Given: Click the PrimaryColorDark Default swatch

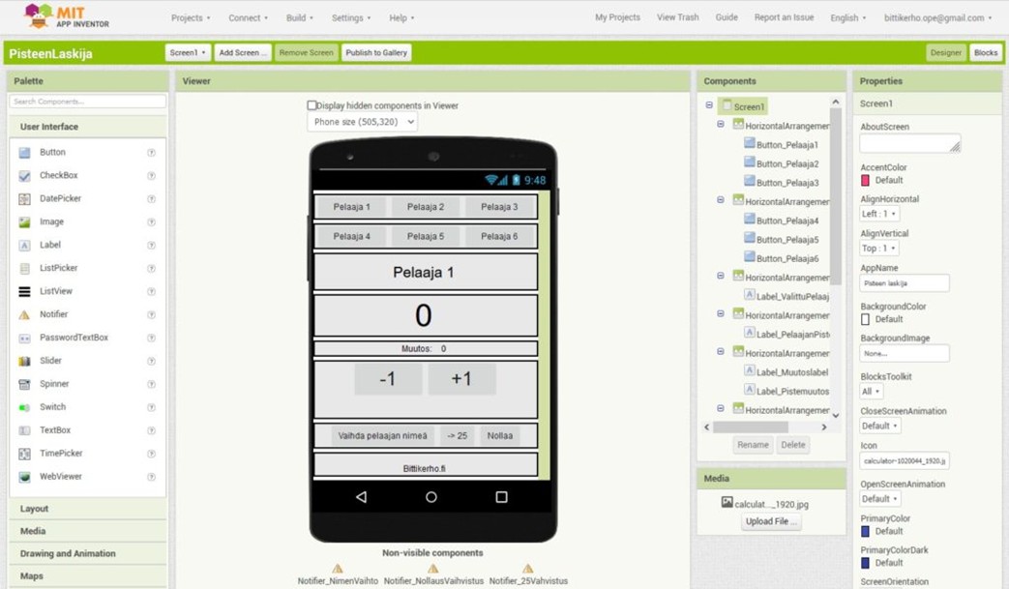Looking at the screenshot, I should (866, 563).
